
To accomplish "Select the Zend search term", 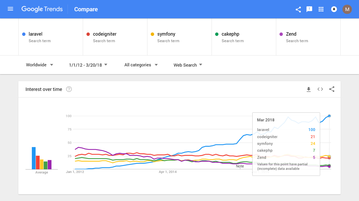I will coord(308,37).
